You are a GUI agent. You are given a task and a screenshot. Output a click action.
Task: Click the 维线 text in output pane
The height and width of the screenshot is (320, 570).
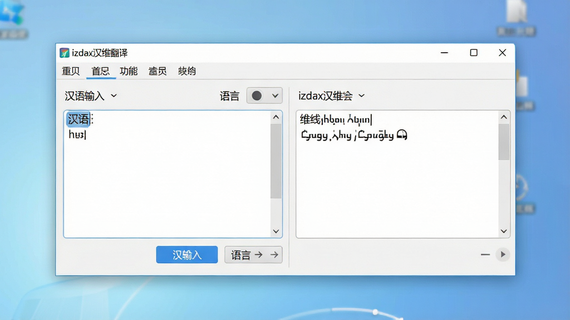pyautogui.click(x=310, y=119)
